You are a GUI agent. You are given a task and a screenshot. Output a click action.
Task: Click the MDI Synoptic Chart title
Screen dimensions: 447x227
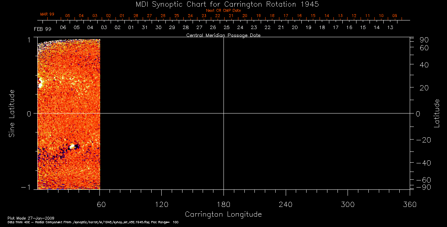click(x=223, y=4)
